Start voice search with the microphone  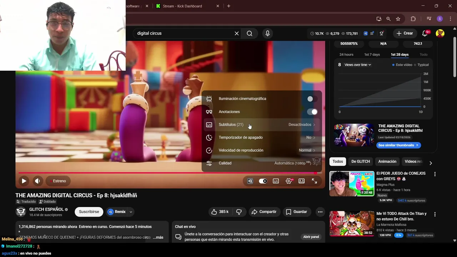click(x=267, y=33)
